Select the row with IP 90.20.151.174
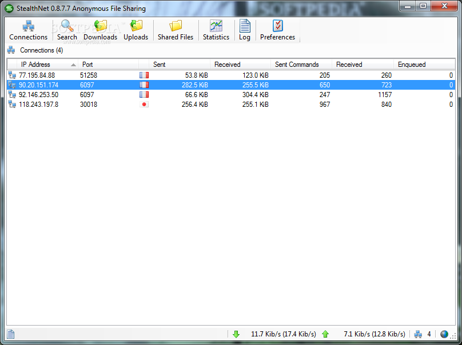Screen dimensions: 462x345 click(x=231, y=85)
